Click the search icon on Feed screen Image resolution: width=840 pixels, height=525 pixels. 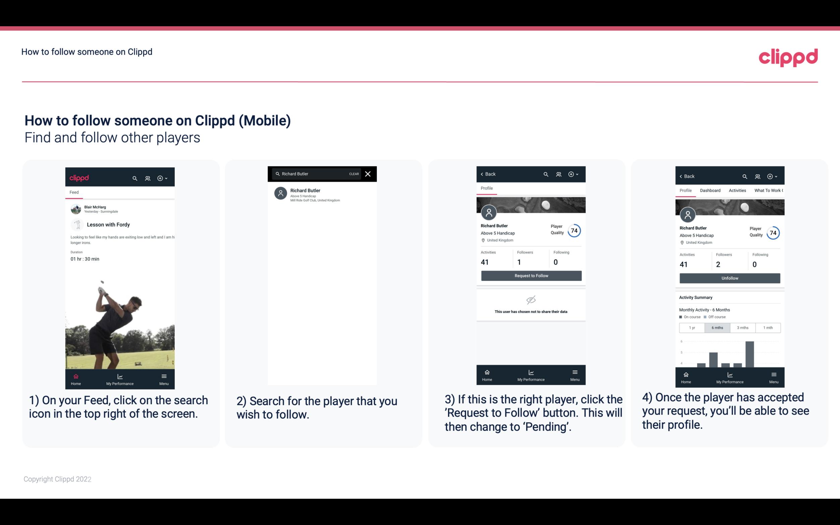pyautogui.click(x=134, y=178)
